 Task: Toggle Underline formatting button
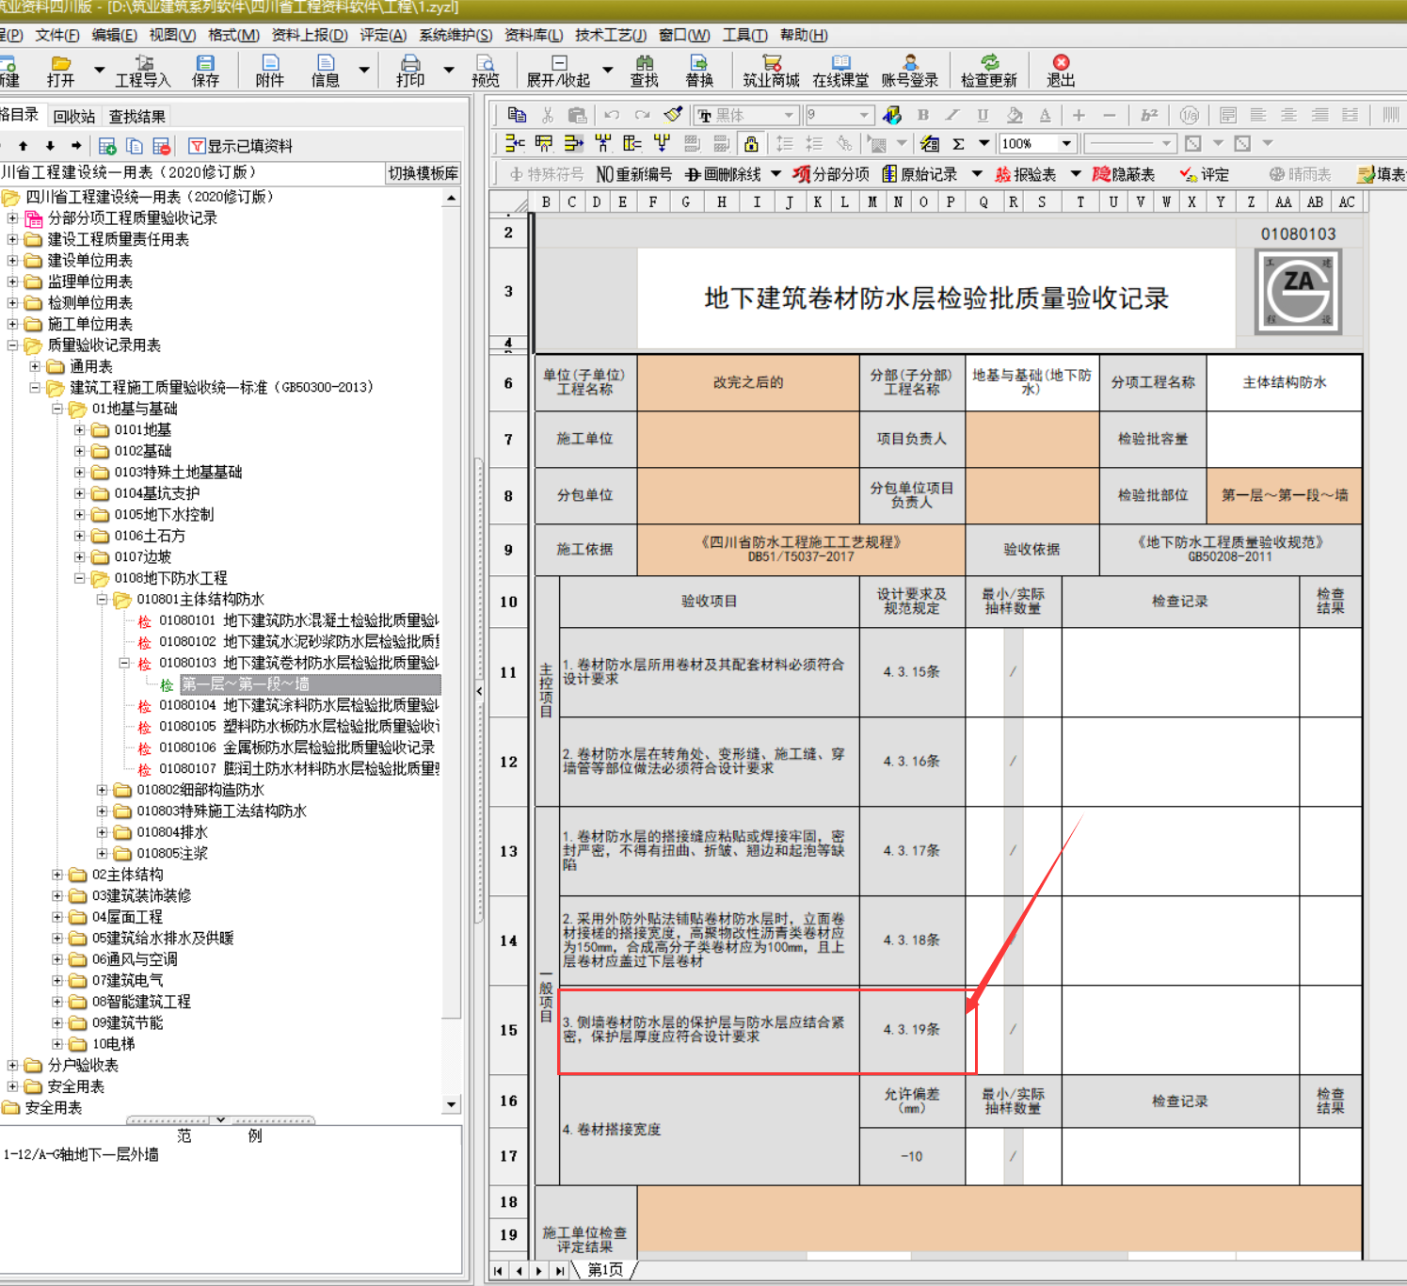pyautogui.click(x=983, y=115)
